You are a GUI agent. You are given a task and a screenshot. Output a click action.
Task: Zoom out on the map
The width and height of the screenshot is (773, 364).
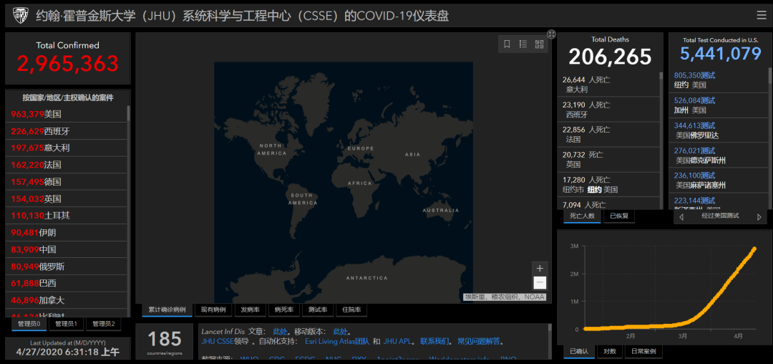(x=540, y=283)
